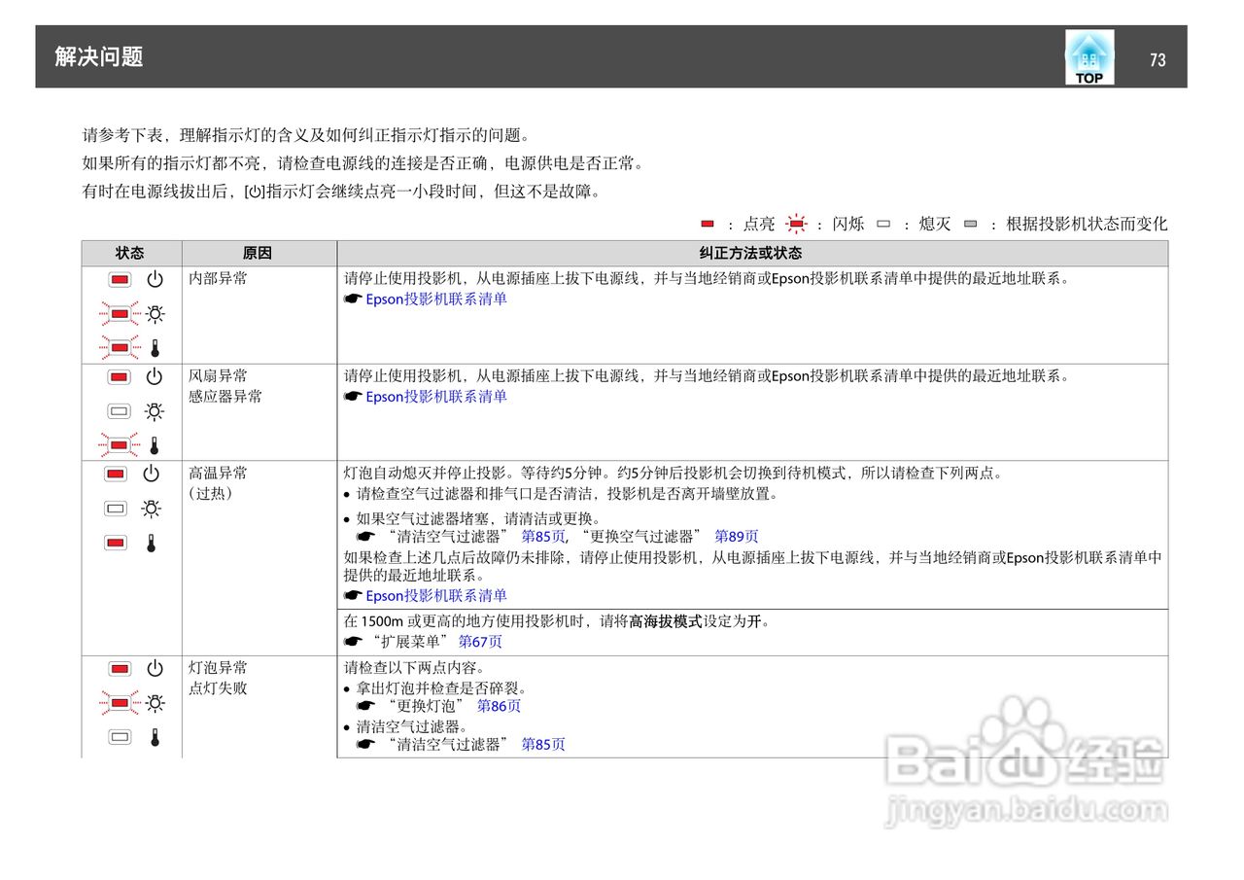Click the 如果所有的指示灯都不亮 sentence
This screenshot has height=880, width=1244.
[363, 163]
